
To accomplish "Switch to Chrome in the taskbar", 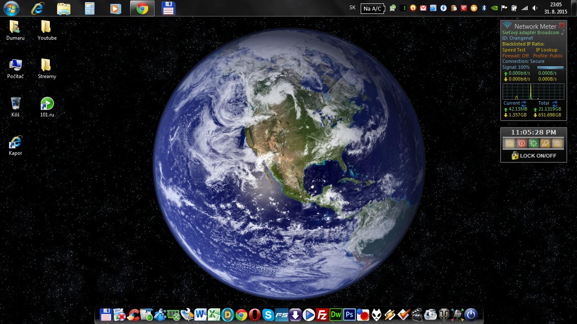I will (142, 8).
